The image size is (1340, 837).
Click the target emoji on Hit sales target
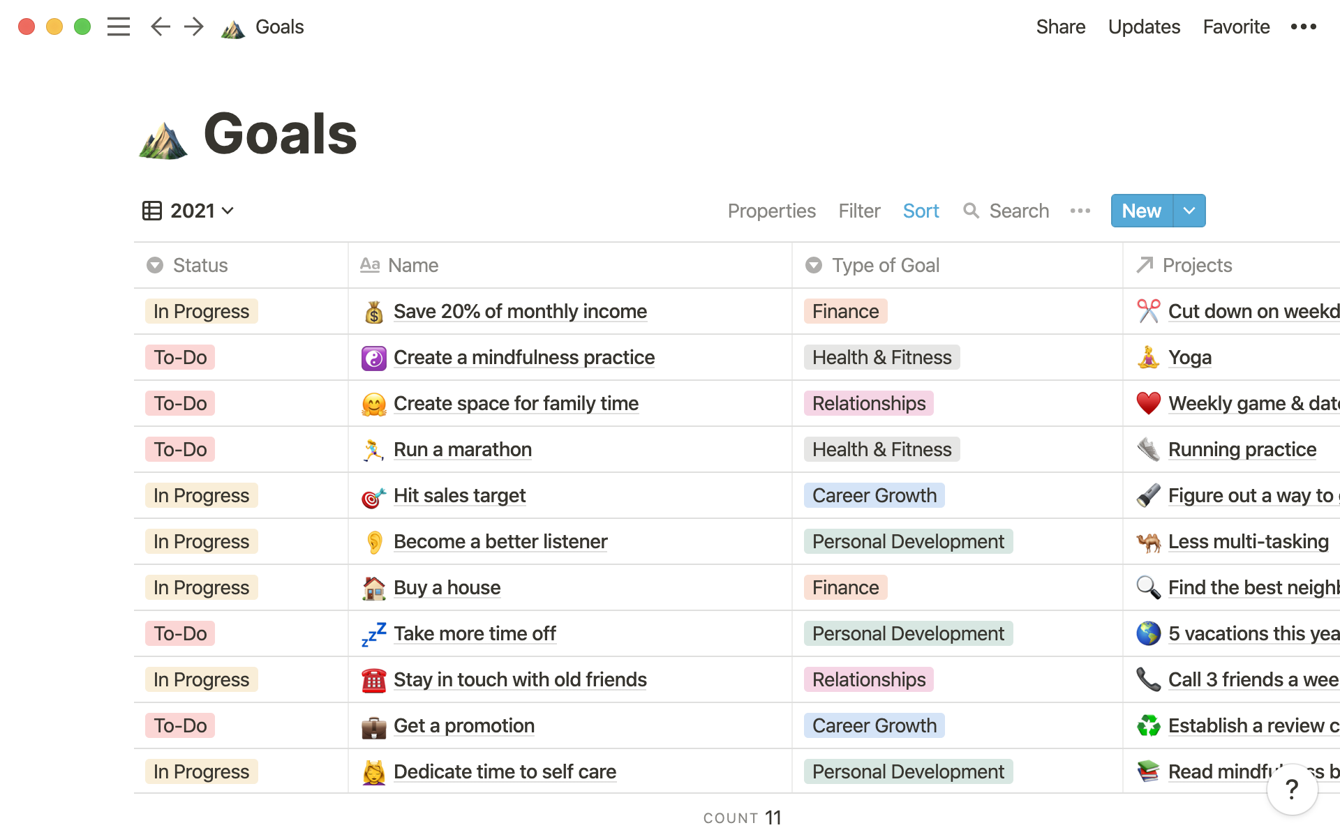(373, 495)
